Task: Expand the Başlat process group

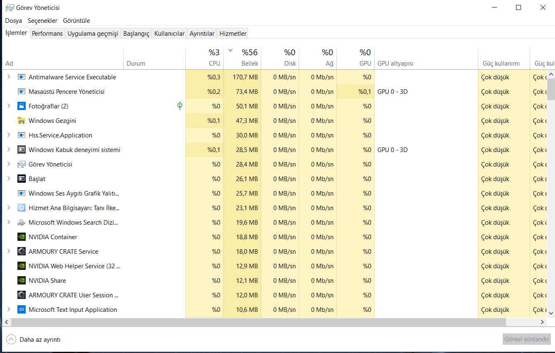Action: click(9, 179)
